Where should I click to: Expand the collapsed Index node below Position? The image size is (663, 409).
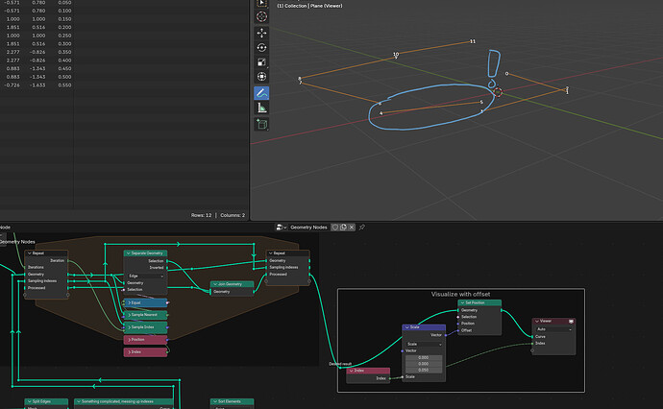click(129, 351)
